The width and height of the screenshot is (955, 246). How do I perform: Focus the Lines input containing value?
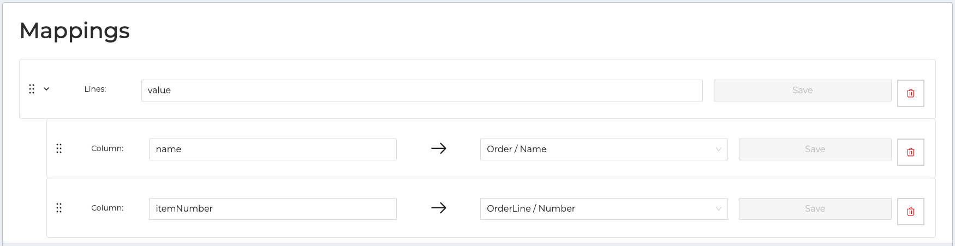coord(421,91)
